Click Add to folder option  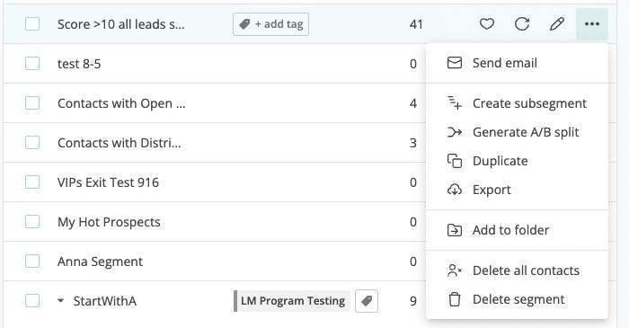[x=517, y=230]
